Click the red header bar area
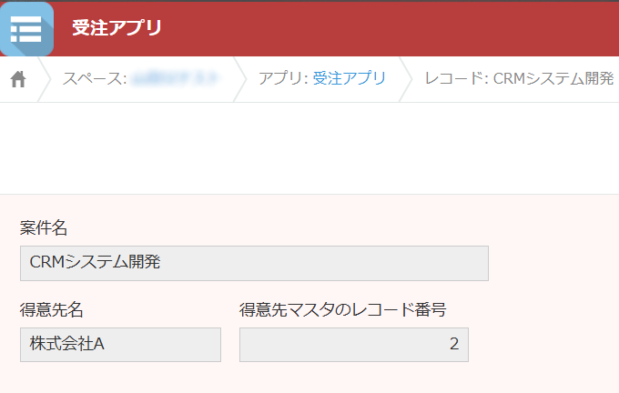Screen dimensions: 619x393 point(387,29)
